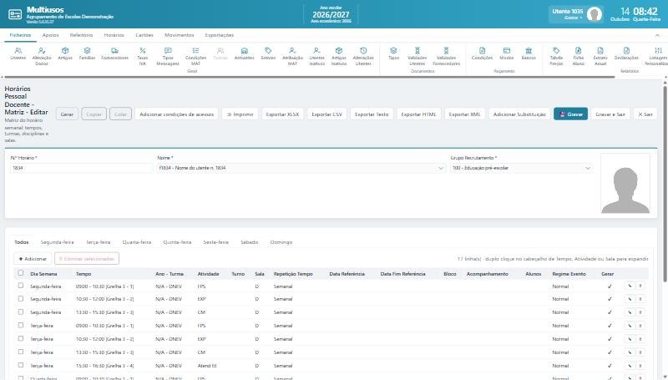Viewport: 668px width, 380px height.
Task: Switch to the Horários menu tab
Action: point(114,35)
